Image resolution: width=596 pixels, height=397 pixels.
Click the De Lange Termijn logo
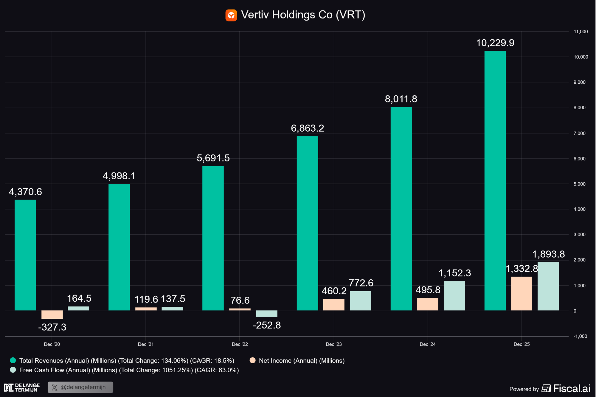[x=22, y=387]
